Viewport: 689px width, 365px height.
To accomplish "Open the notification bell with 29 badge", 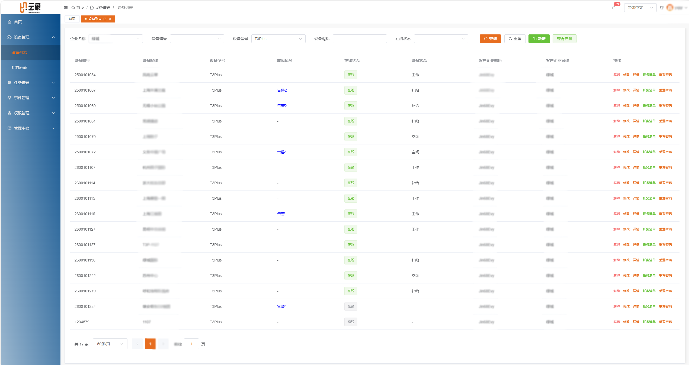I will pos(614,8).
